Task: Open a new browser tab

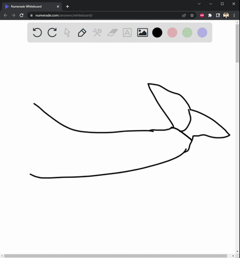Action: point(67,6)
